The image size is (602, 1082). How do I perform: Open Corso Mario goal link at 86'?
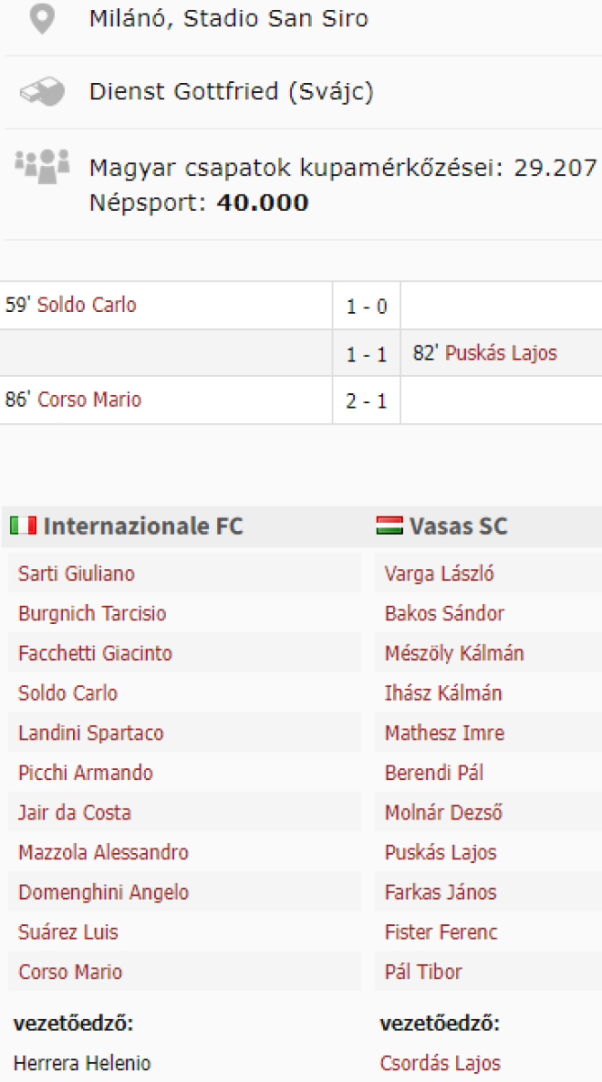(89, 399)
